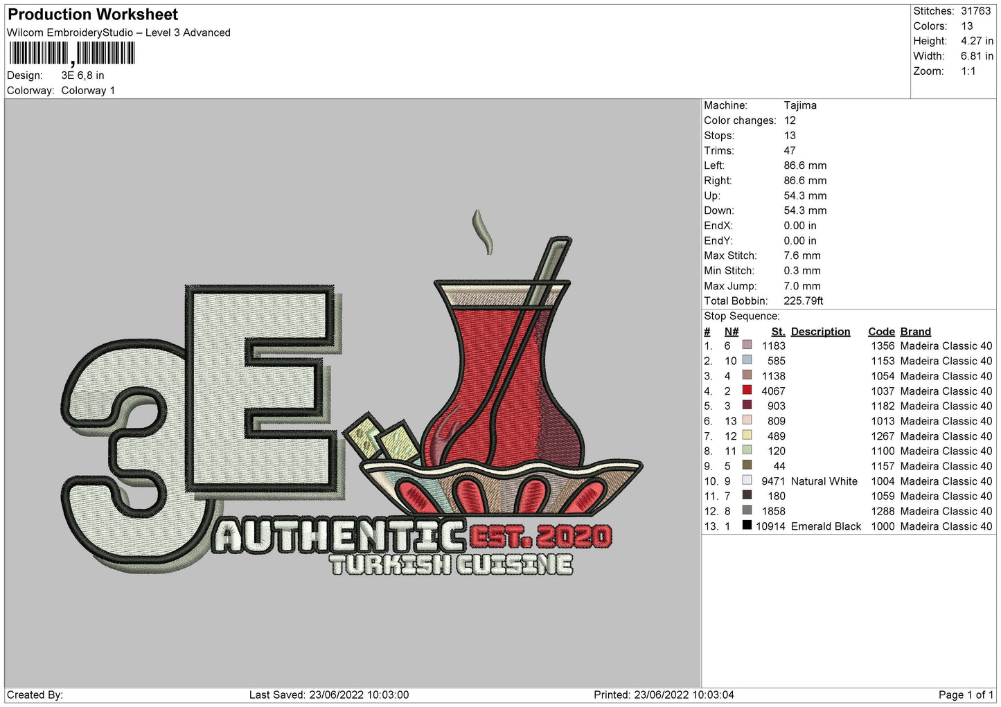This screenshot has width=1001, height=707.
Task: Click the pale pink swatch for code 1013
Action: pyautogui.click(x=747, y=420)
